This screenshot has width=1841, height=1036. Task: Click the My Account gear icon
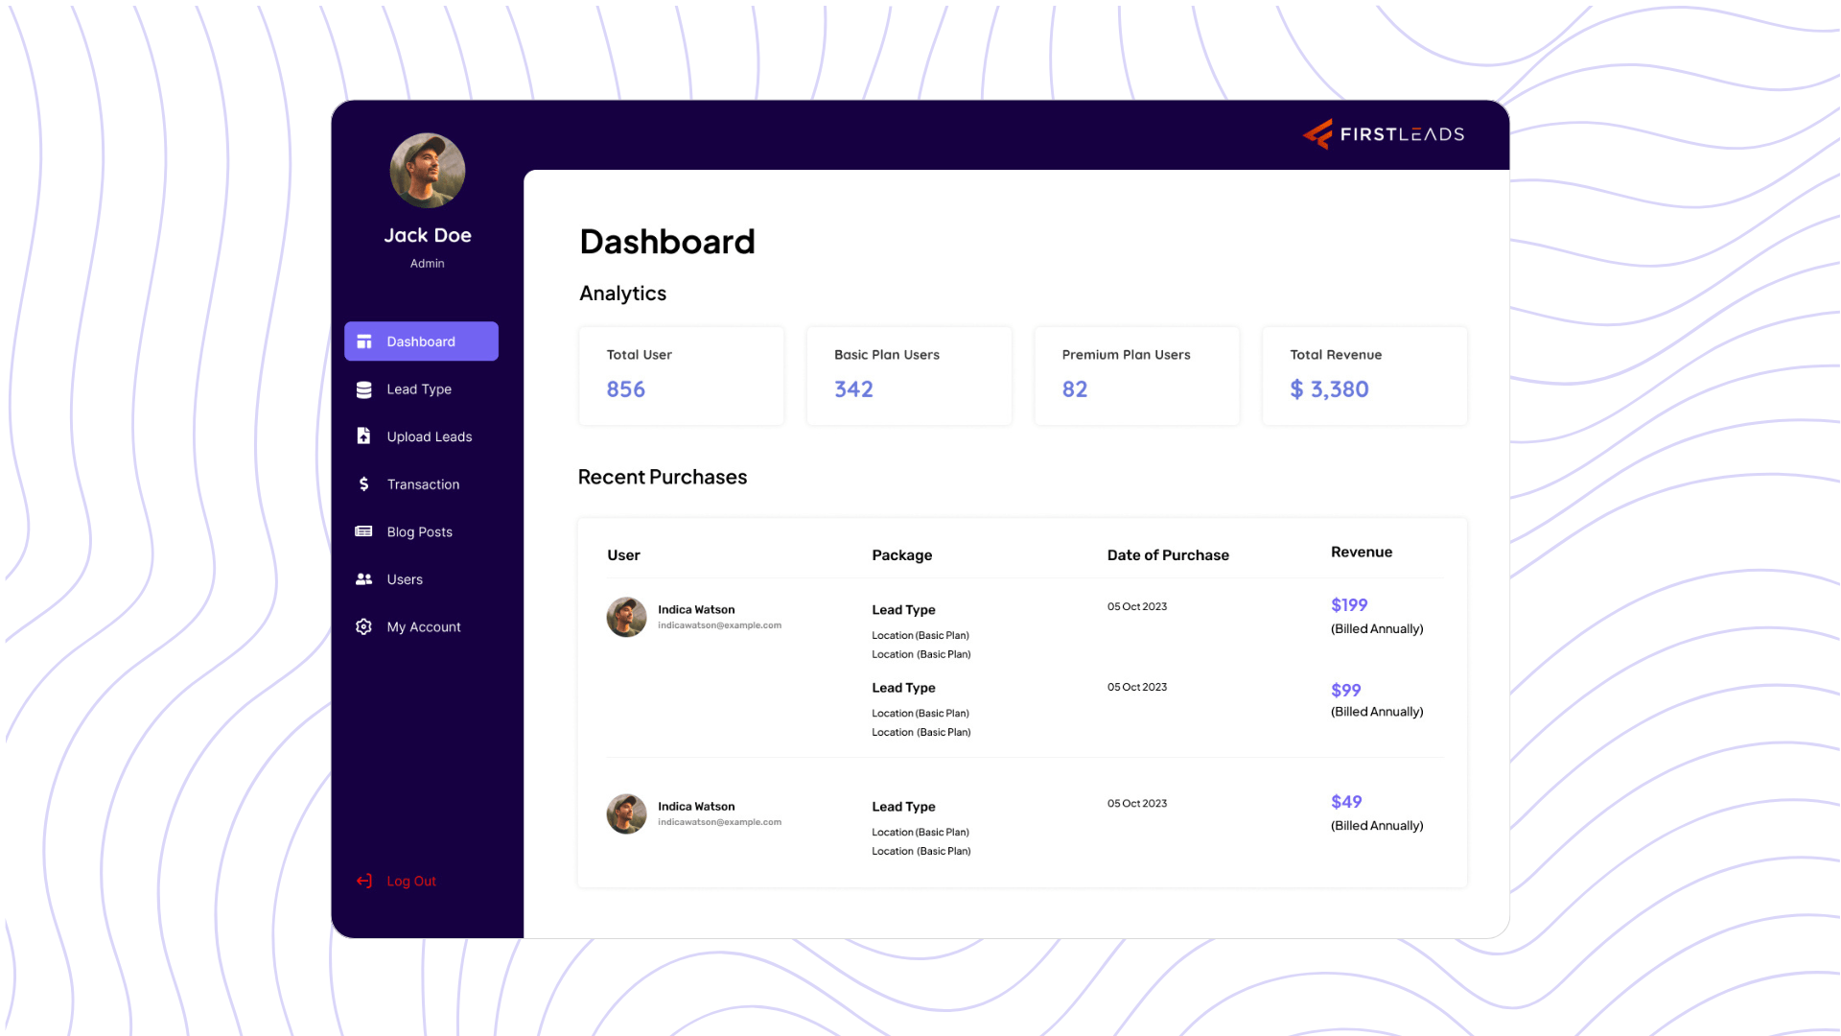tap(364, 627)
